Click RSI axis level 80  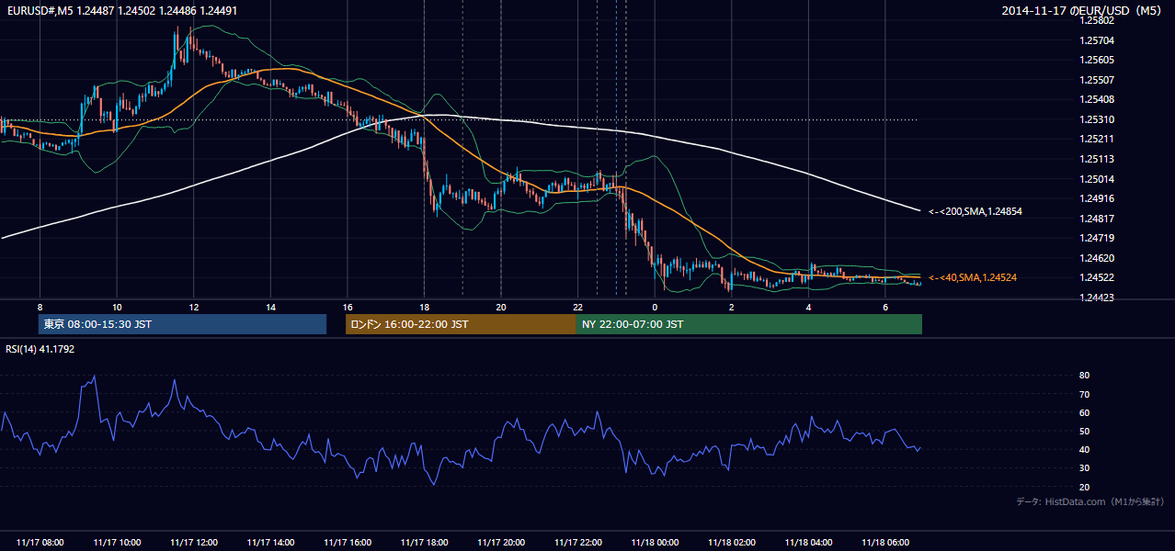pyautogui.click(x=1085, y=376)
